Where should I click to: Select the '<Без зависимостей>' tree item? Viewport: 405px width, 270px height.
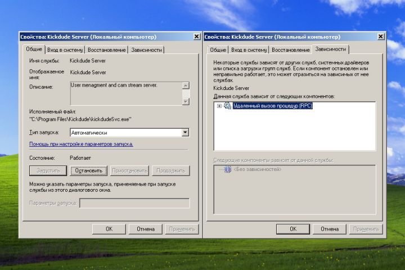tap(257, 169)
